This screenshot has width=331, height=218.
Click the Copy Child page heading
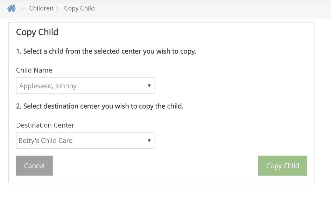point(37,32)
